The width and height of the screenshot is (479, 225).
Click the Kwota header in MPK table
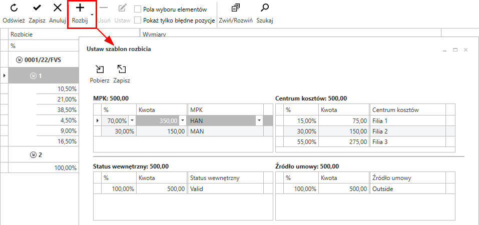(162, 109)
